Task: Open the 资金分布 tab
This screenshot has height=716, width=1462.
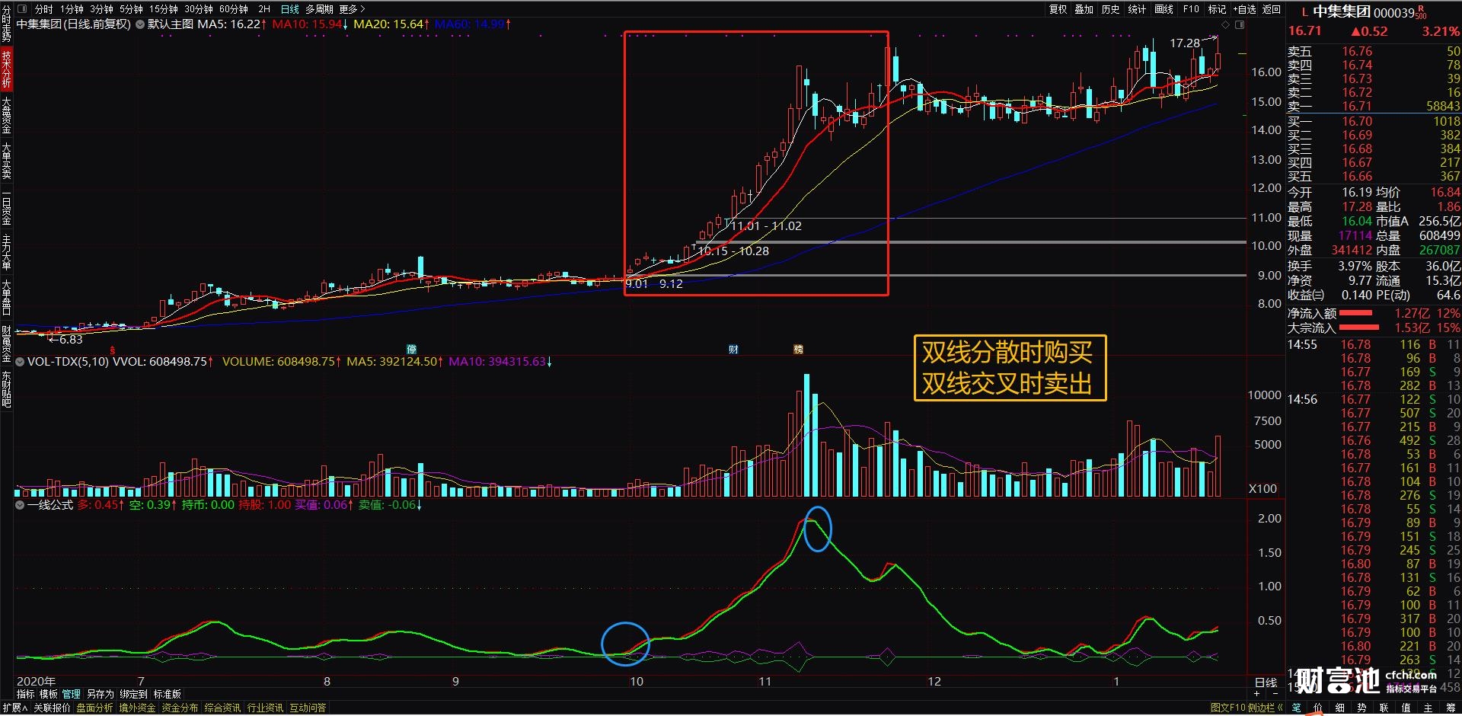Action: pyautogui.click(x=180, y=708)
